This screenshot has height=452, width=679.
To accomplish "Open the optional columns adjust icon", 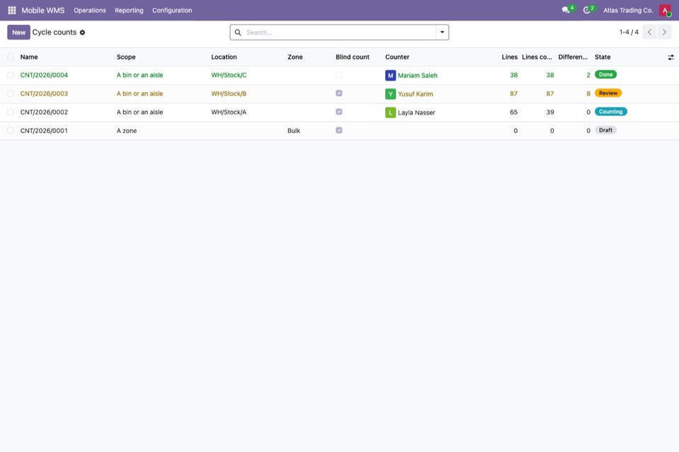I will point(671,57).
